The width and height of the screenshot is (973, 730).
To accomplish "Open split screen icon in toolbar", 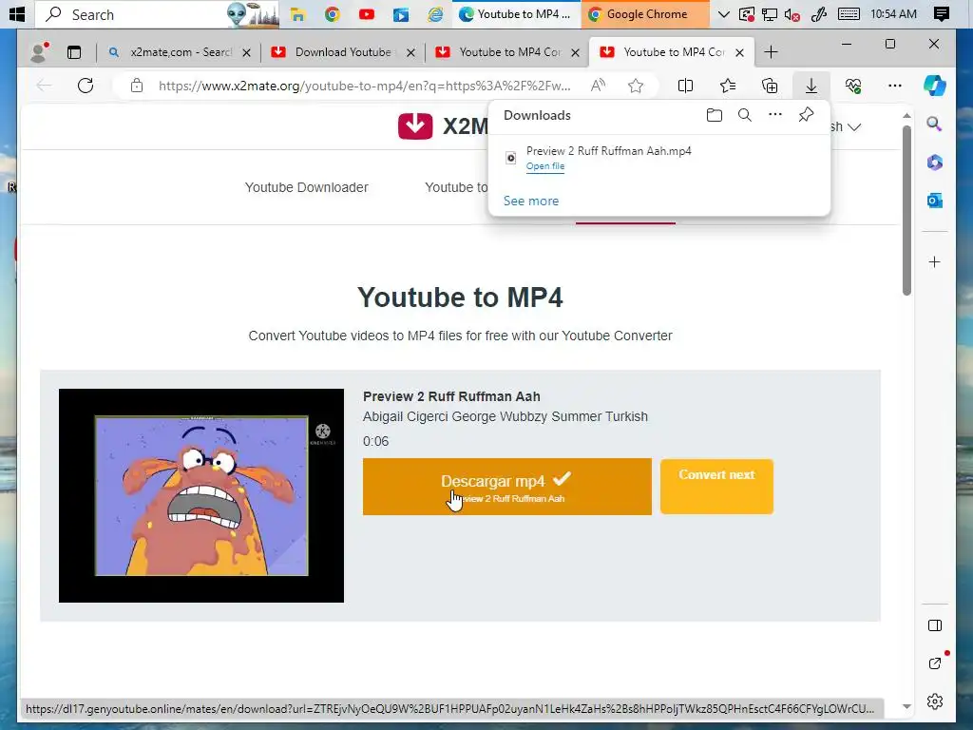I will pyautogui.click(x=685, y=86).
